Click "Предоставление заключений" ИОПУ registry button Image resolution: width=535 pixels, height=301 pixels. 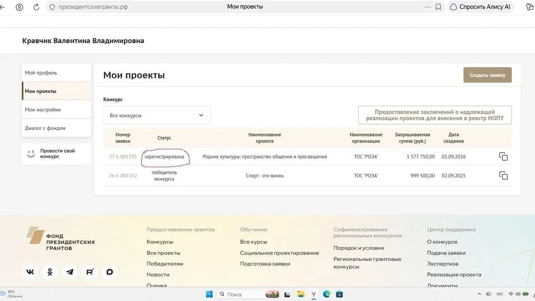click(x=435, y=115)
